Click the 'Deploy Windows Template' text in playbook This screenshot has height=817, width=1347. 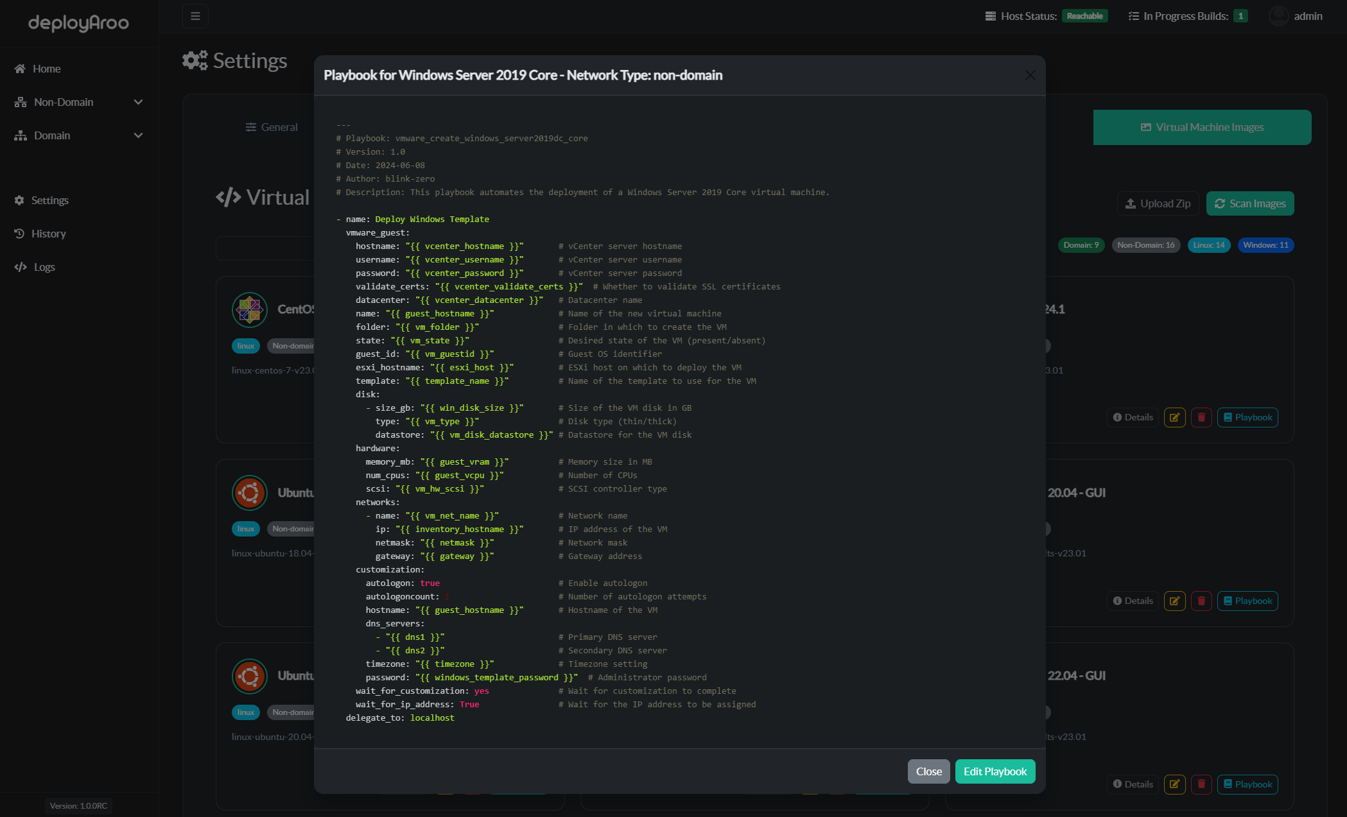coord(432,219)
